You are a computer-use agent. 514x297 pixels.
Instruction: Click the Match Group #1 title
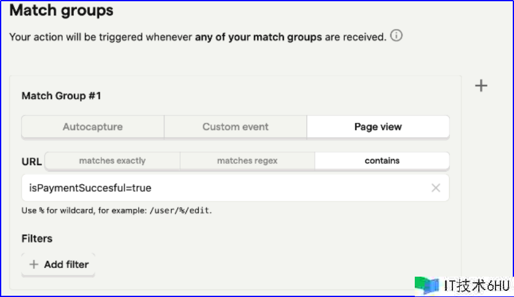click(x=61, y=96)
